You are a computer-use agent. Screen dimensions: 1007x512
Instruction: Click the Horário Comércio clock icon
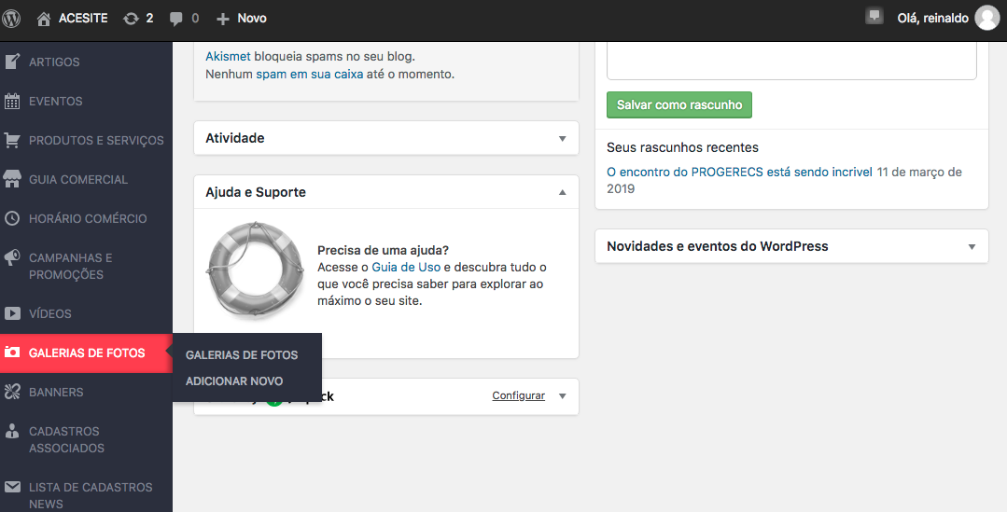[x=11, y=218]
